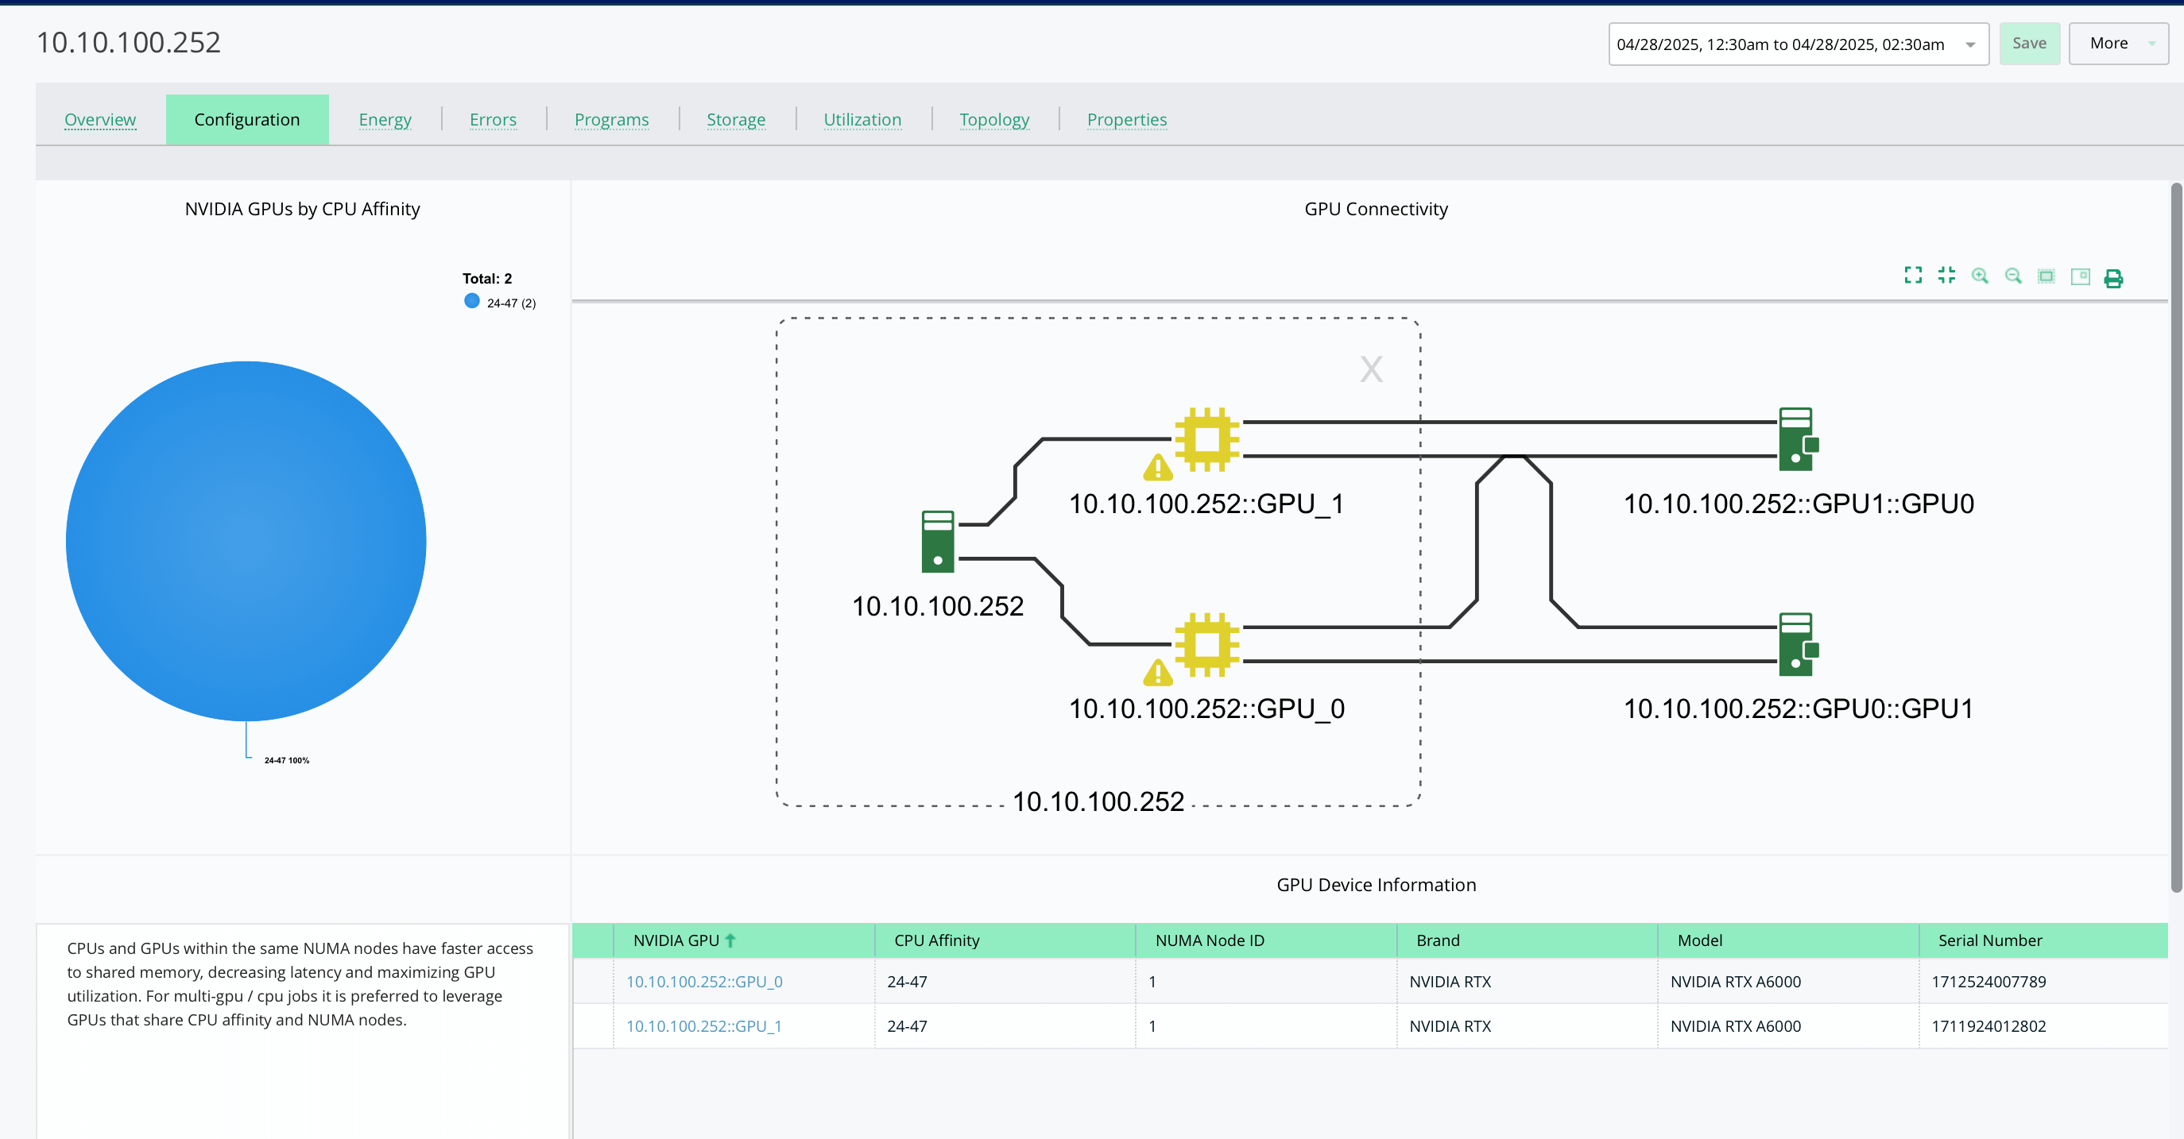The image size is (2184, 1139).
Task: Click the warning triangle beside GPU_1
Action: pyautogui.click(x=1158, y=467)
